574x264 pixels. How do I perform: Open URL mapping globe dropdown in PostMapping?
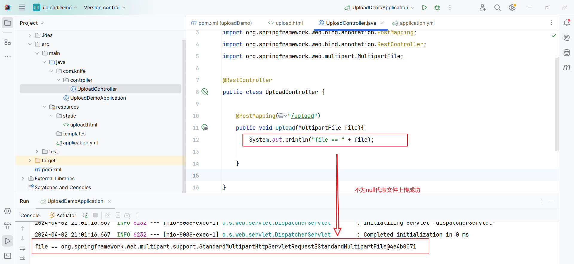click(x=283, y=116)
